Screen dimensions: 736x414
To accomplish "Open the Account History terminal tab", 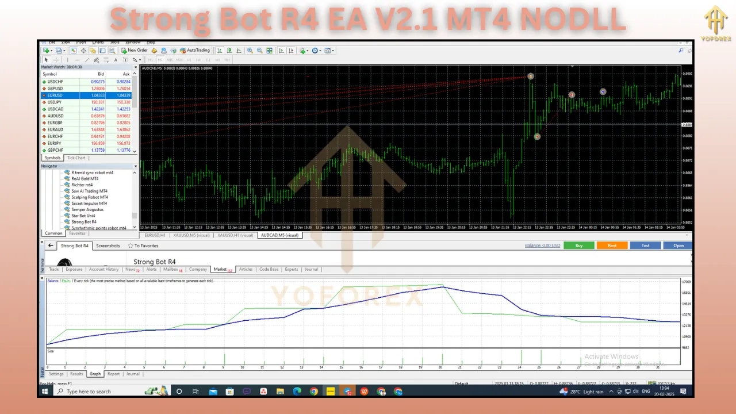I will 104,269.
